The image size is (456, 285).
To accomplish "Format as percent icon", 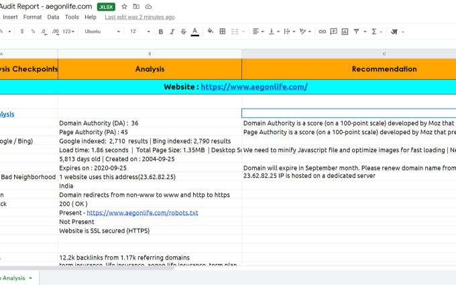I will coord(33,32).
